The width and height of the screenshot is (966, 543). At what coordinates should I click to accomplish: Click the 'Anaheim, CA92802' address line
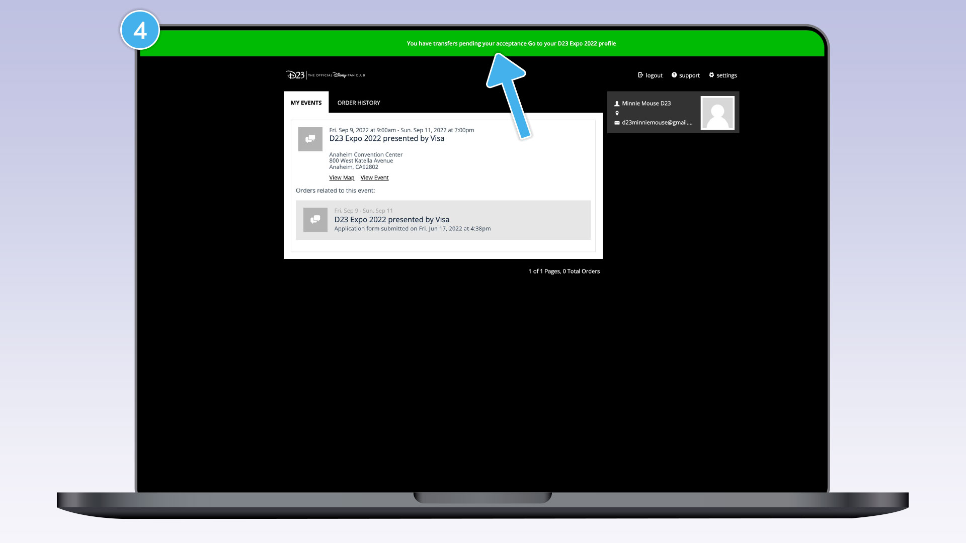point(353,167)
